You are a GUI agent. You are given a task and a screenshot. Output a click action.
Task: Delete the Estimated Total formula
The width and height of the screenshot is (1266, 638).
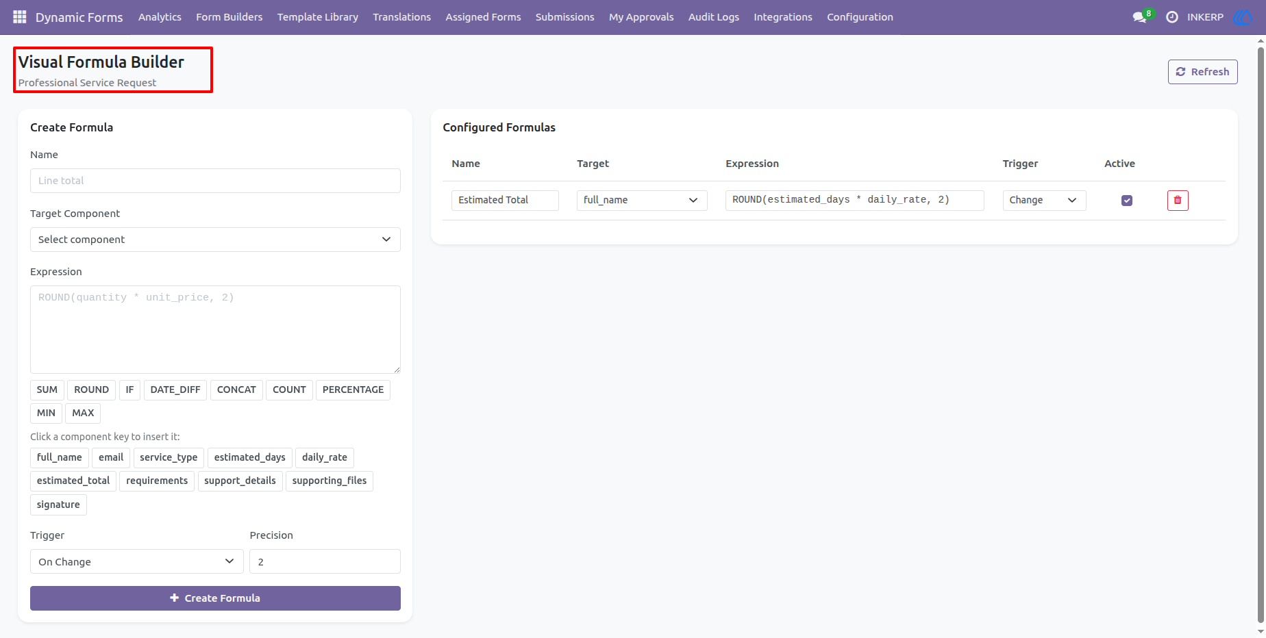coord(1178,201)
